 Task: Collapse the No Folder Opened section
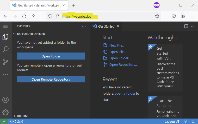[51, 34]
